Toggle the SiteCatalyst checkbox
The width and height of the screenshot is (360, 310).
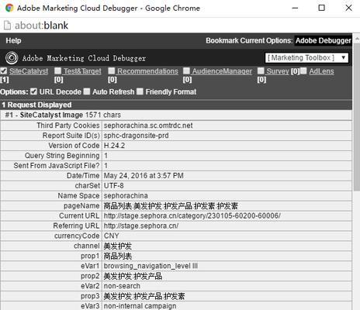point(4,71)
